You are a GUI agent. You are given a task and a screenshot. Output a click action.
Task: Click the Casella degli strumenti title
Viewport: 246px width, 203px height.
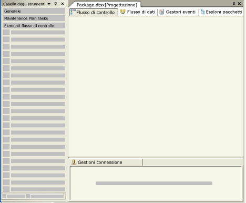[24, 4]
